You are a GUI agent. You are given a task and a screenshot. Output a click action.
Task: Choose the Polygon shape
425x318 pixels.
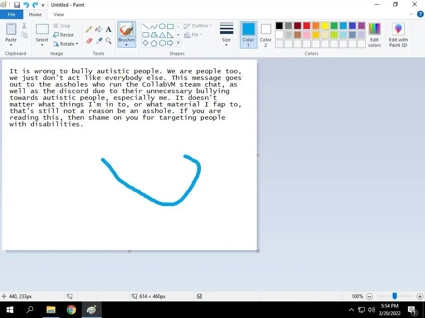[154, 35]
